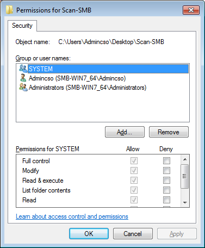Click the permissions scrollbar thumb

point(185,176)
